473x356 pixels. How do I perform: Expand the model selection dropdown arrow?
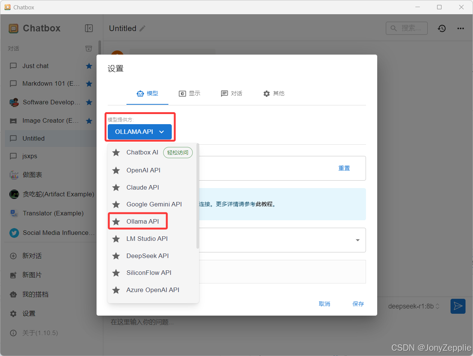click(x=358, y=240)
